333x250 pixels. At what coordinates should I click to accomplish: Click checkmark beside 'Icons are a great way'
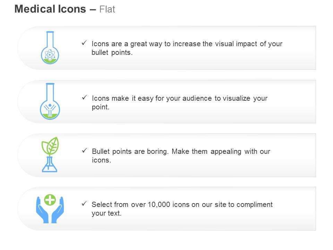coord(84,43)
